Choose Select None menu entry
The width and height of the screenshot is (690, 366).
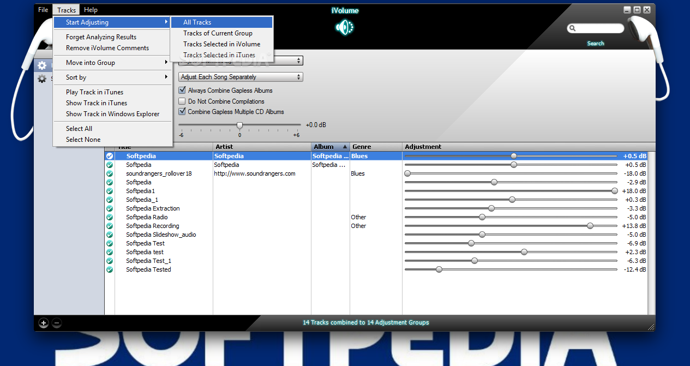click(x=113, y=140)
